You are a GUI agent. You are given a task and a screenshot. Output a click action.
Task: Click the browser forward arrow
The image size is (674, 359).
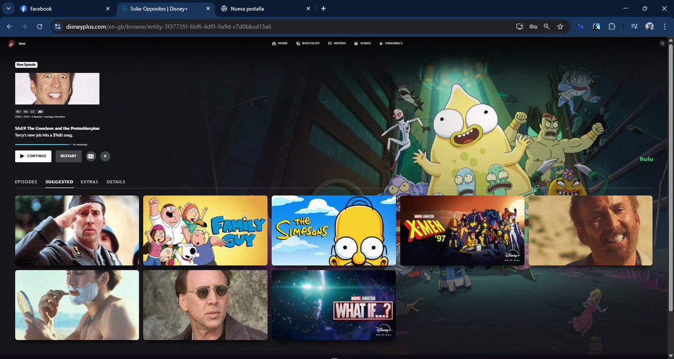(x=24, y=26)
